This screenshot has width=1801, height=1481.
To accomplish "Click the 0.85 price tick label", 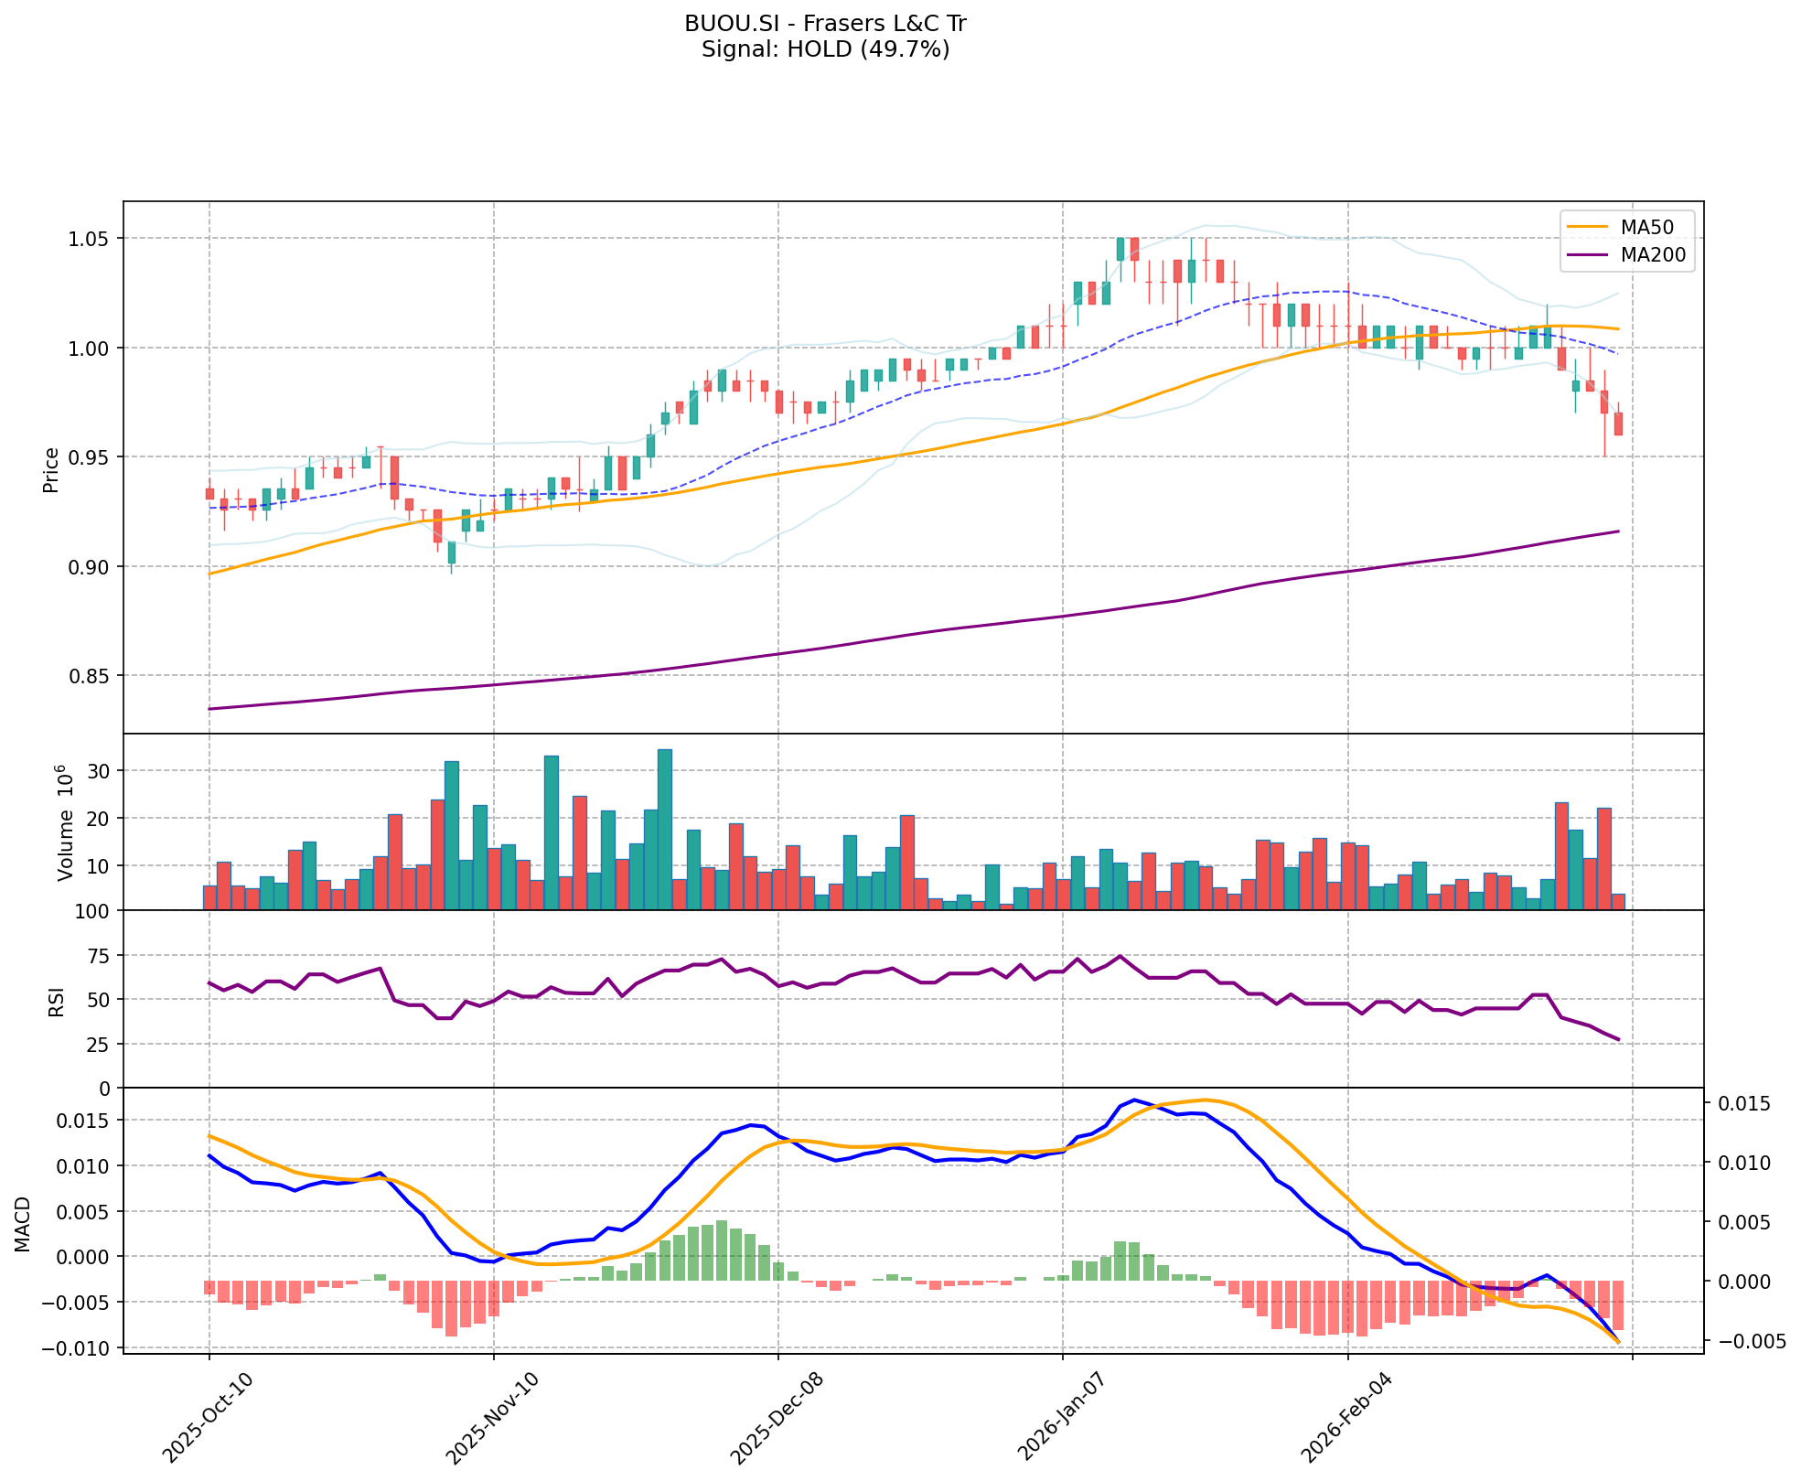I will [x=90, y=676].
